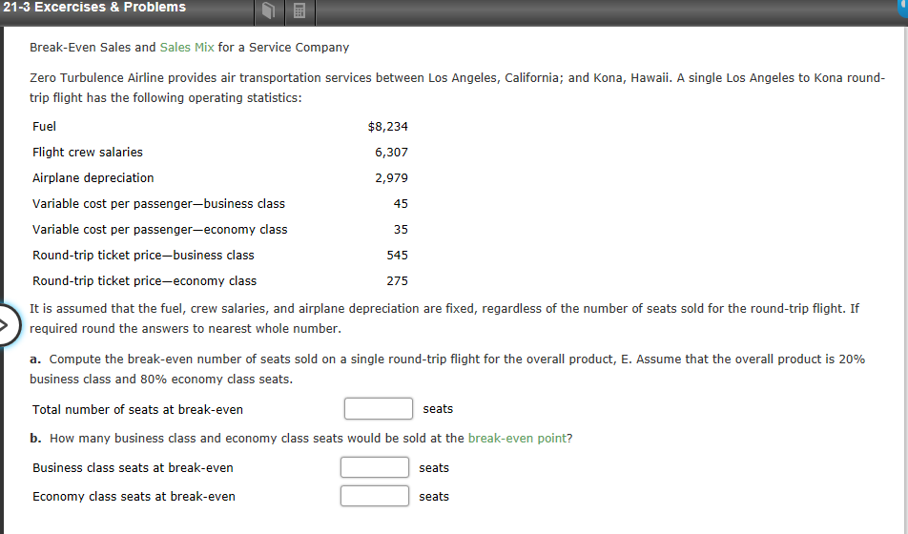Screen dimensions: 908x534
Task: Select the Business class seats at break-even label
Action: (x=133, y=468)
